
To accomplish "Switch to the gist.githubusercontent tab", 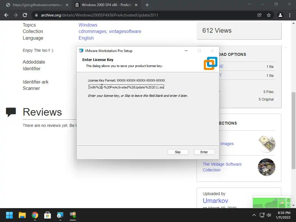I will 37,5.
